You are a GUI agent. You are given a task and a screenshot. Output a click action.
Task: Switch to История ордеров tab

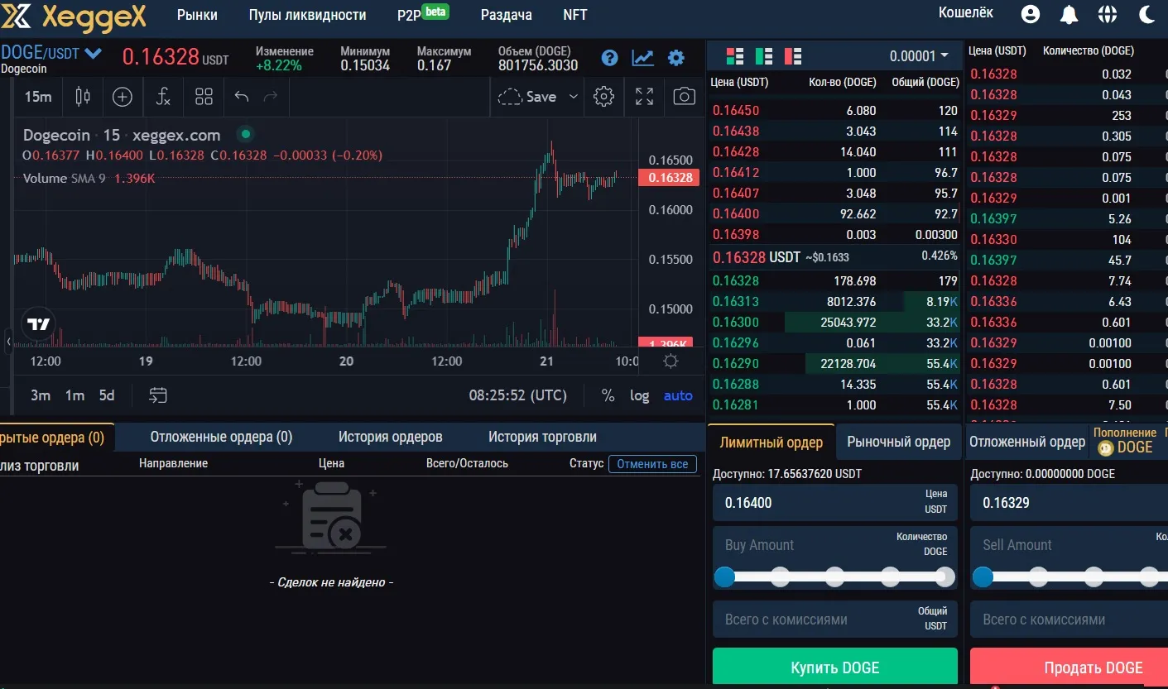pos(391,437)
